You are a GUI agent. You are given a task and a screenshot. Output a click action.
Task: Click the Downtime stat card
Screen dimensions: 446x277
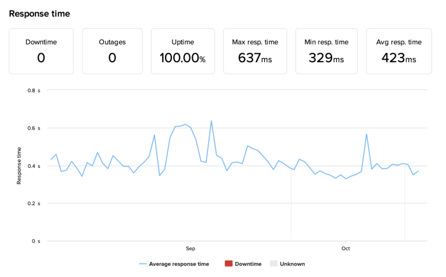tap(41, 51)
